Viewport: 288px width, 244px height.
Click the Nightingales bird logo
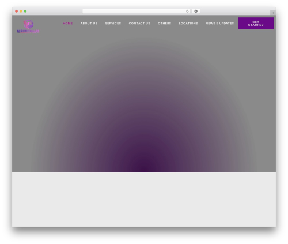click(x=28, y=27)
